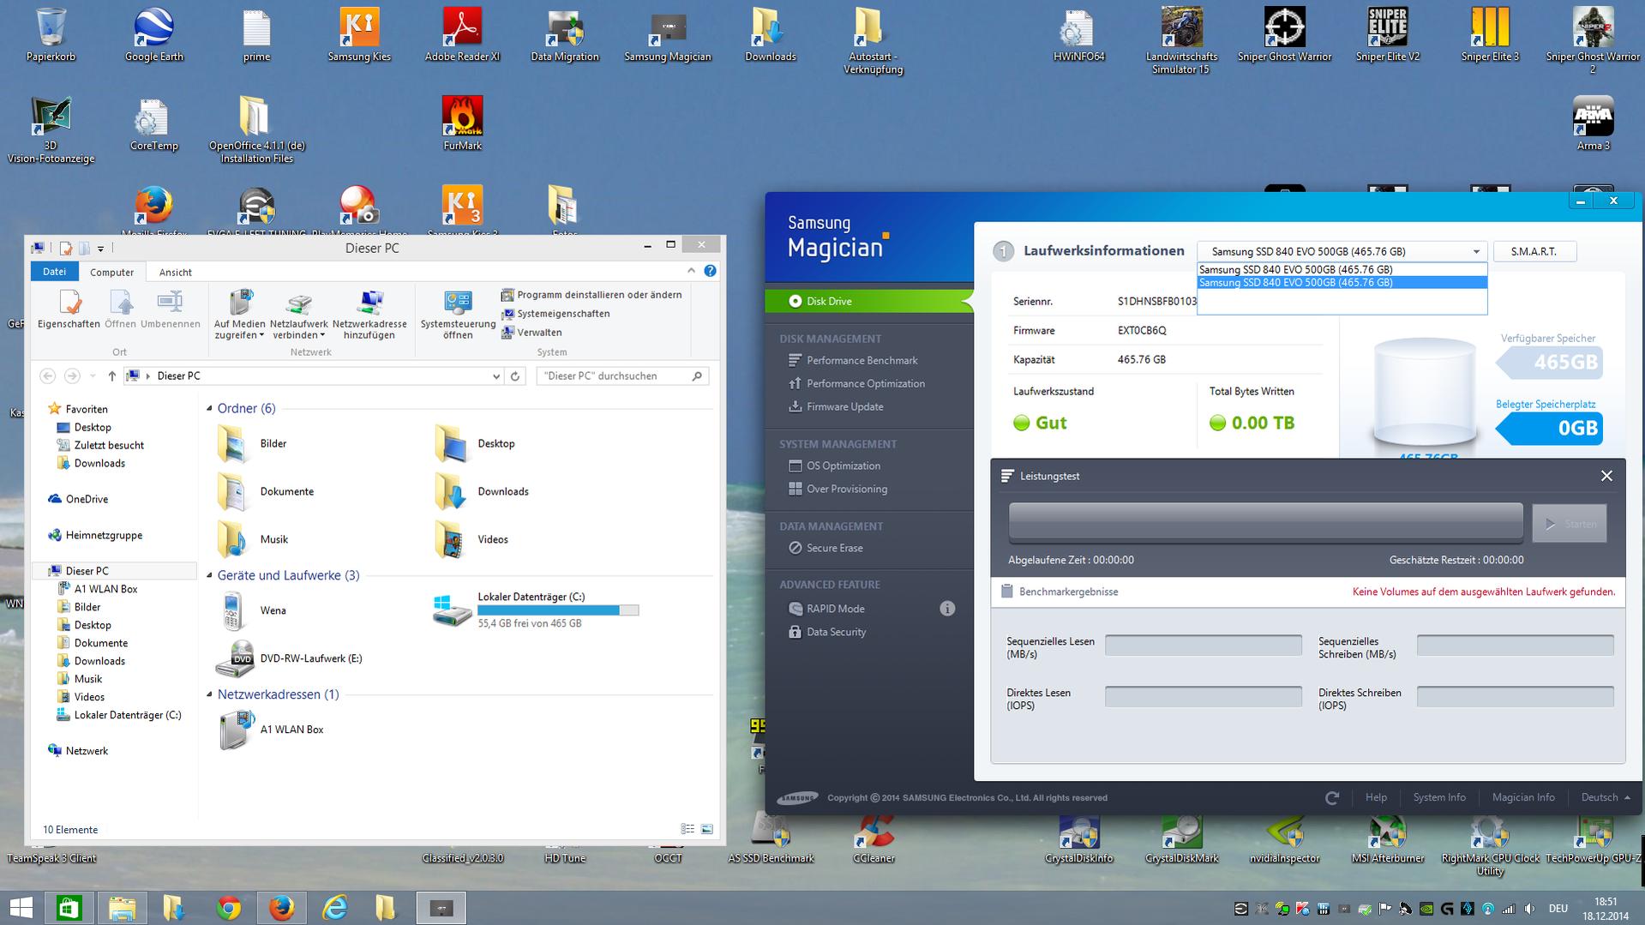Collapse the Ordner (6) group
Image resolution: width=1645 pixels, height=925 pixels.
[210, 408]
